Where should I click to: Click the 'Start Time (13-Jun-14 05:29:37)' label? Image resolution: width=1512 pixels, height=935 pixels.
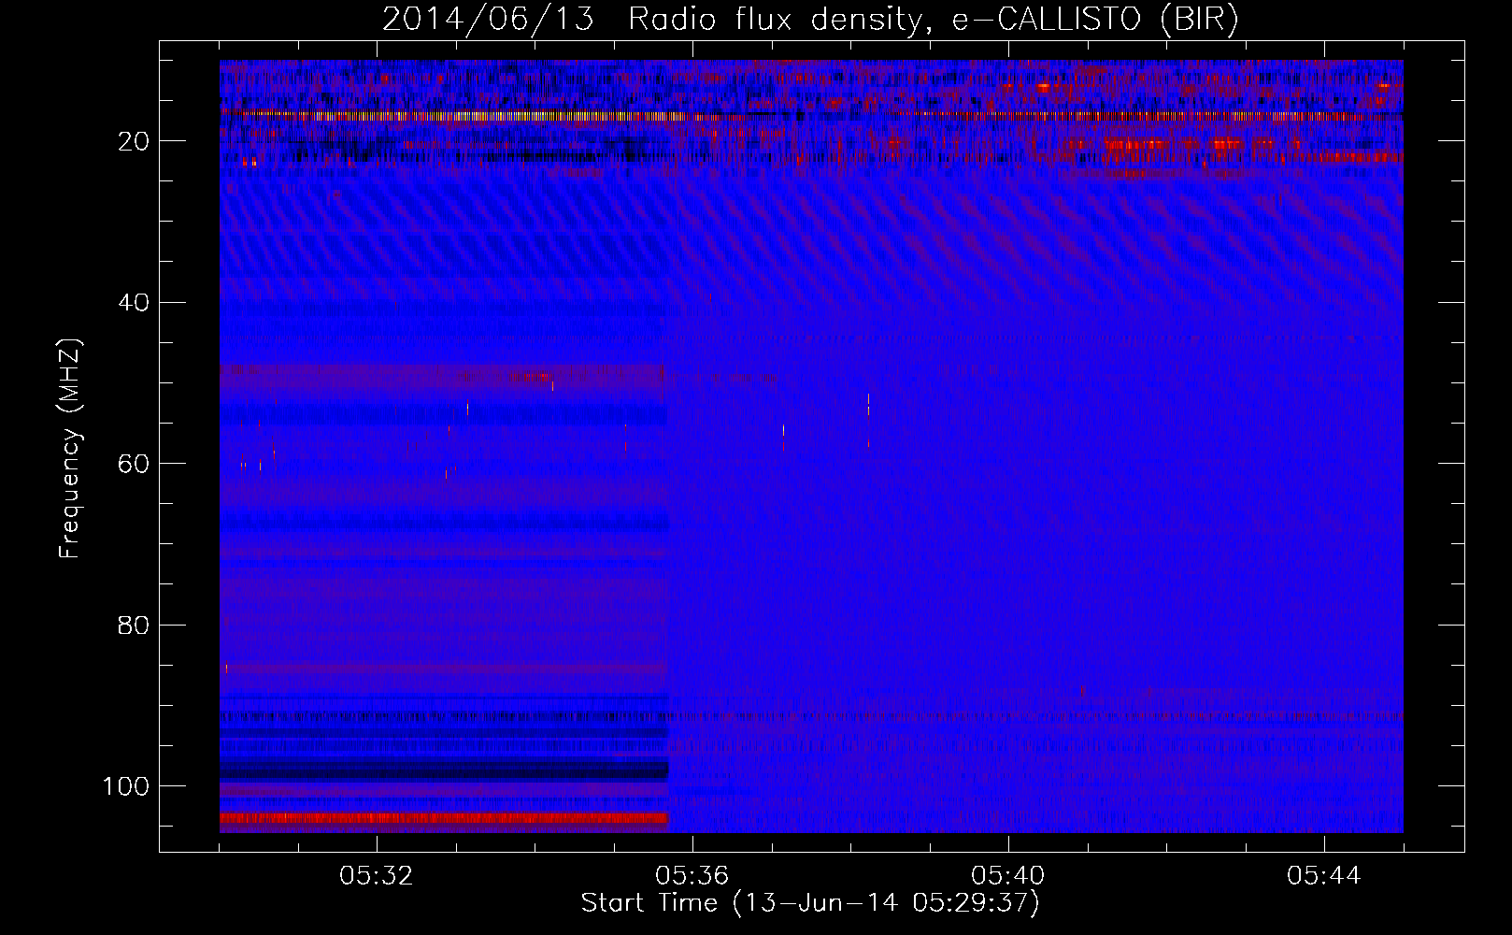(810, 903)
